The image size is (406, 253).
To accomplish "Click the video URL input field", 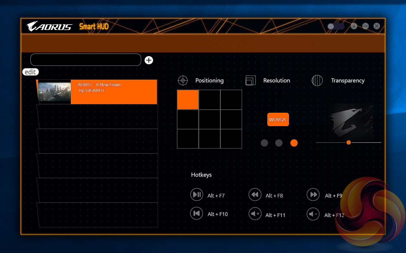I will coord(86,60).
